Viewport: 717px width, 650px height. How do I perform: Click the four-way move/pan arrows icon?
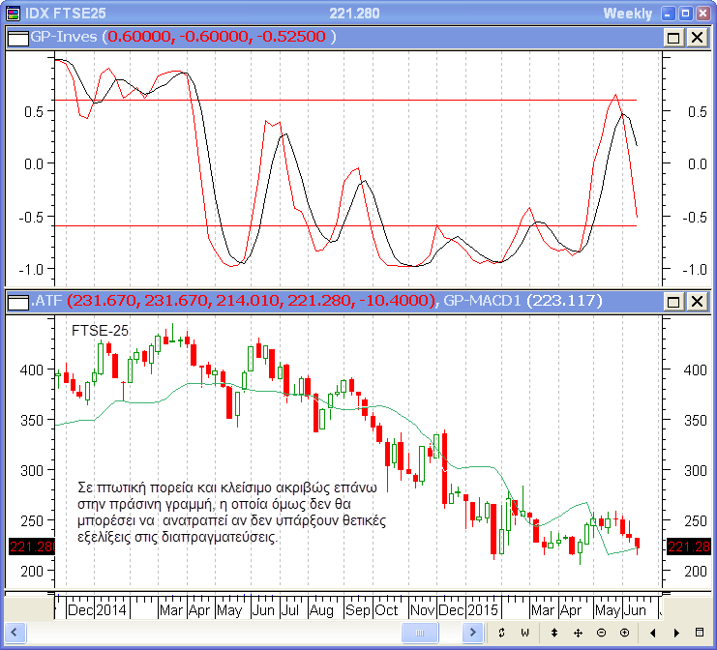point(578,633)
